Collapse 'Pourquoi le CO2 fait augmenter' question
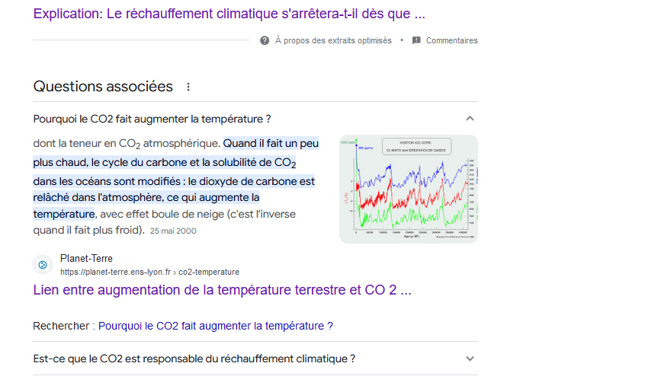Viewport: 645px width, 376px height. tap(152, 119)
